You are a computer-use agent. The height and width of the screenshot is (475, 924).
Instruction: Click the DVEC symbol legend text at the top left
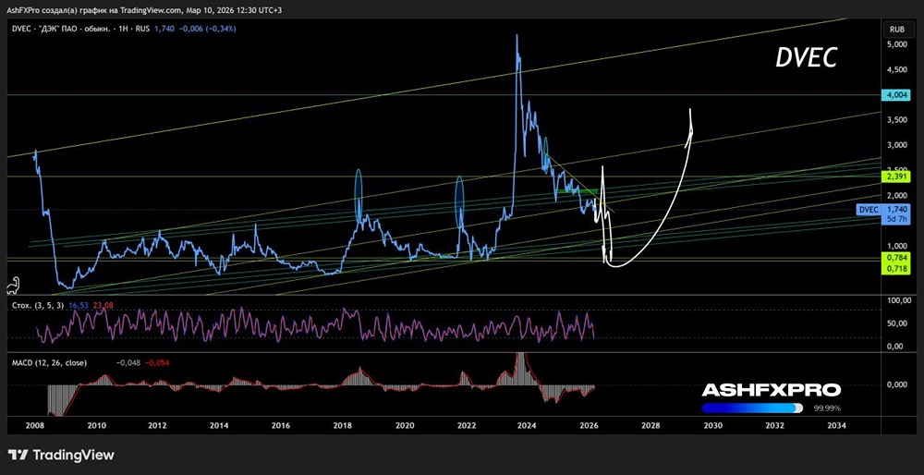80,29
